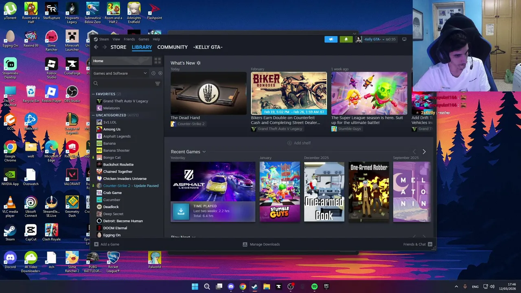Screen dimensions: 521x293
Task: Open advanced filter options icon in sidebar
Action: point(158,83)
